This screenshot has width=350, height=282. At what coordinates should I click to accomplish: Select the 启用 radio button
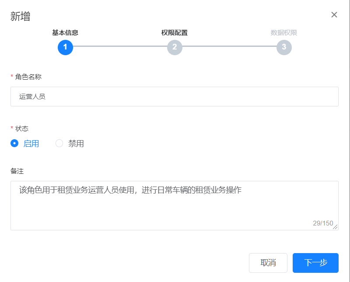tap(15, 143)
